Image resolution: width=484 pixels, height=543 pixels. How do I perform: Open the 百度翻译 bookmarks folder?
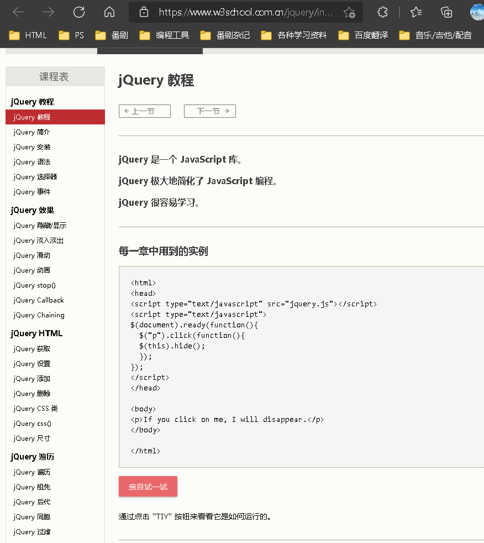pos(363,35)
